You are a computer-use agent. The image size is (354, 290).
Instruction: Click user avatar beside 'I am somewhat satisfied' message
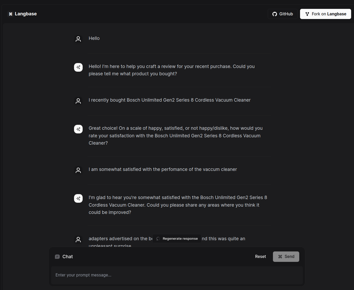tap(78, 170)
